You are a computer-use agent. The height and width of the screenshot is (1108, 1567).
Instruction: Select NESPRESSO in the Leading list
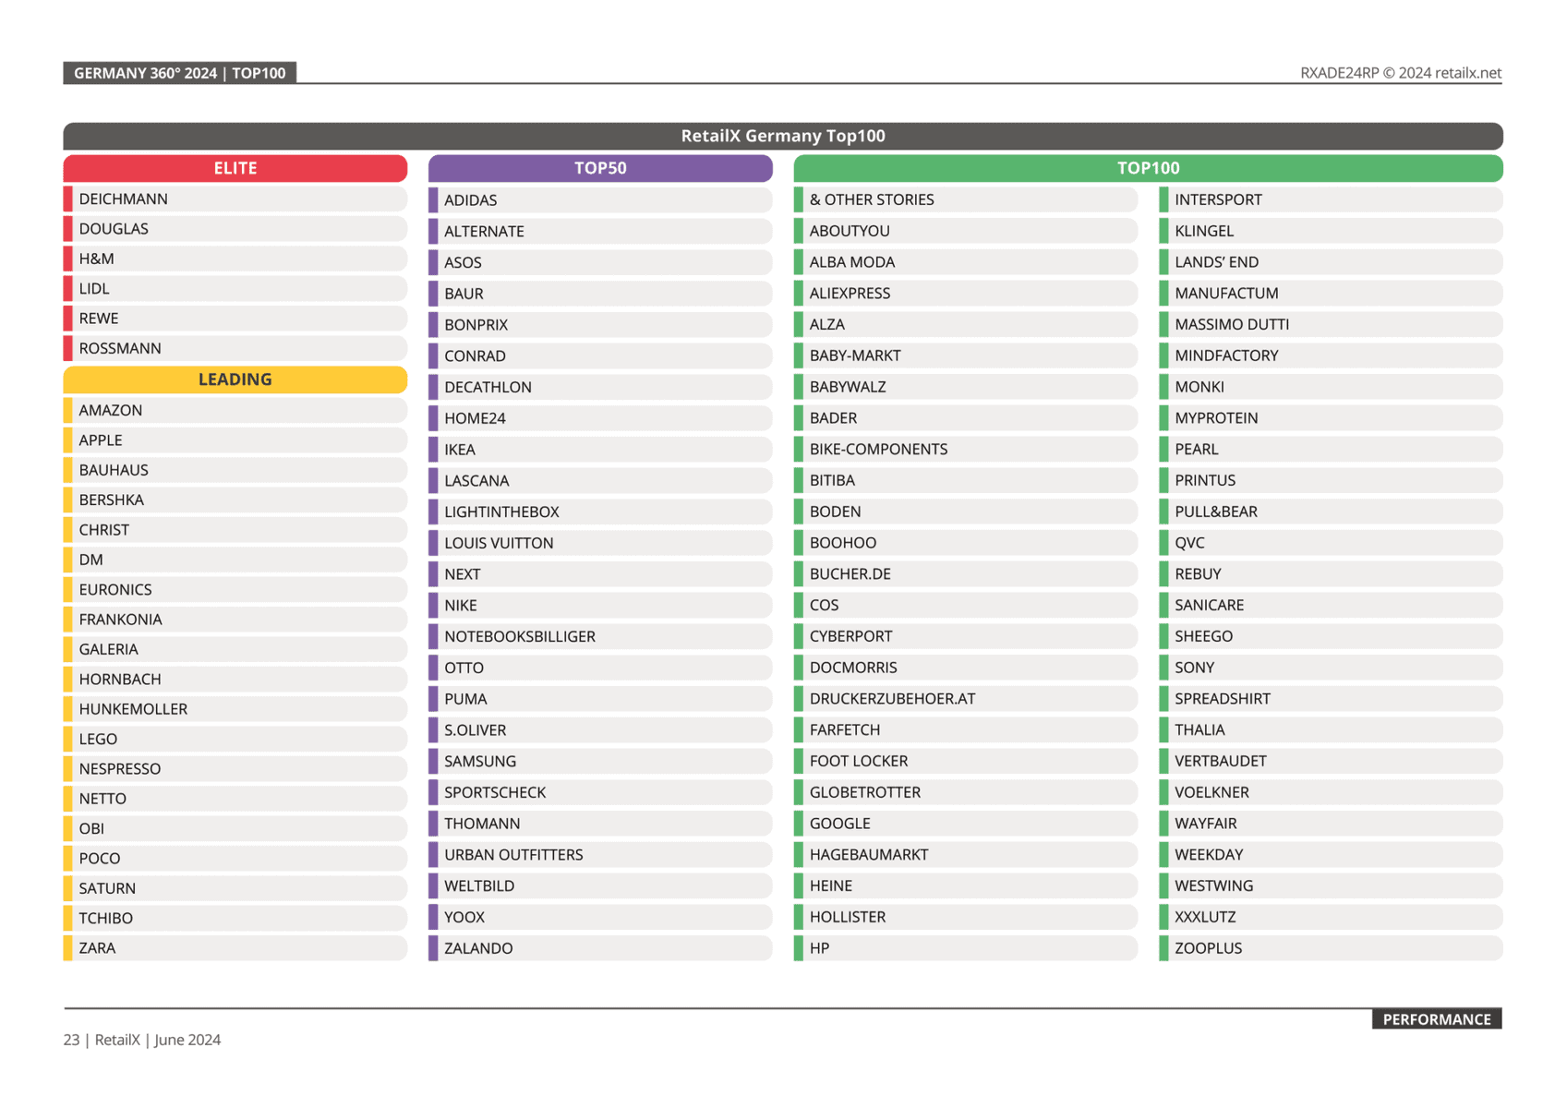235,768
